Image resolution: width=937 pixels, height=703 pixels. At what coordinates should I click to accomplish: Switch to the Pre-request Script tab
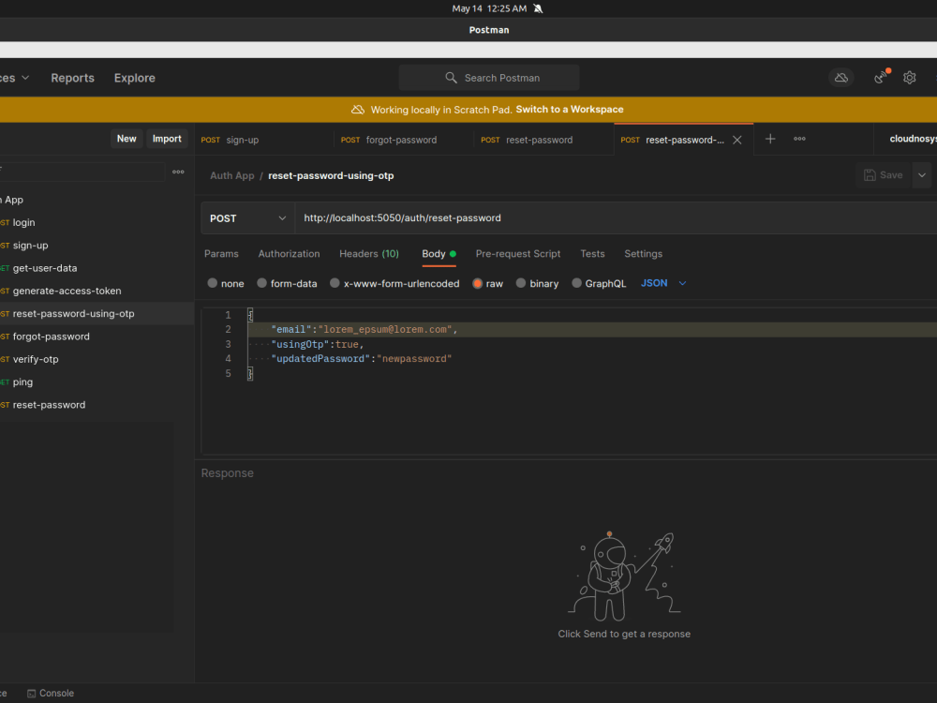pyautogui.click(x=518, y=254)
